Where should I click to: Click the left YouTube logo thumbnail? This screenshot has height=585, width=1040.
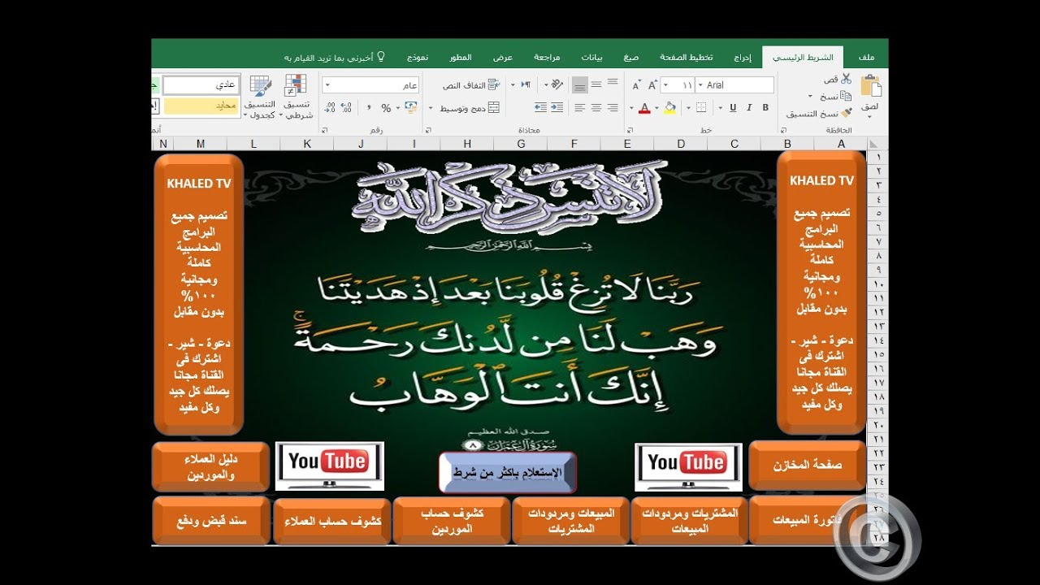coord(330,466)
